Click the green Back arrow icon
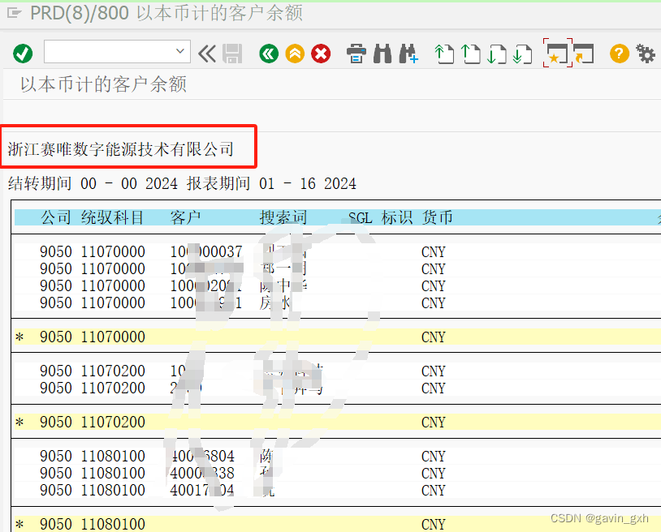This screenshot has width=661, height=532. tap(269, 54)
